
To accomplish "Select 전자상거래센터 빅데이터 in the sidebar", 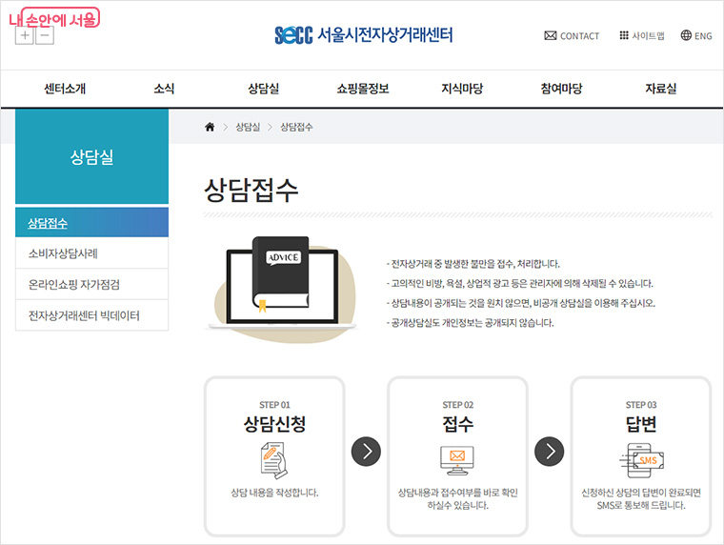I will pyautogui.click(x=91, y=315).
